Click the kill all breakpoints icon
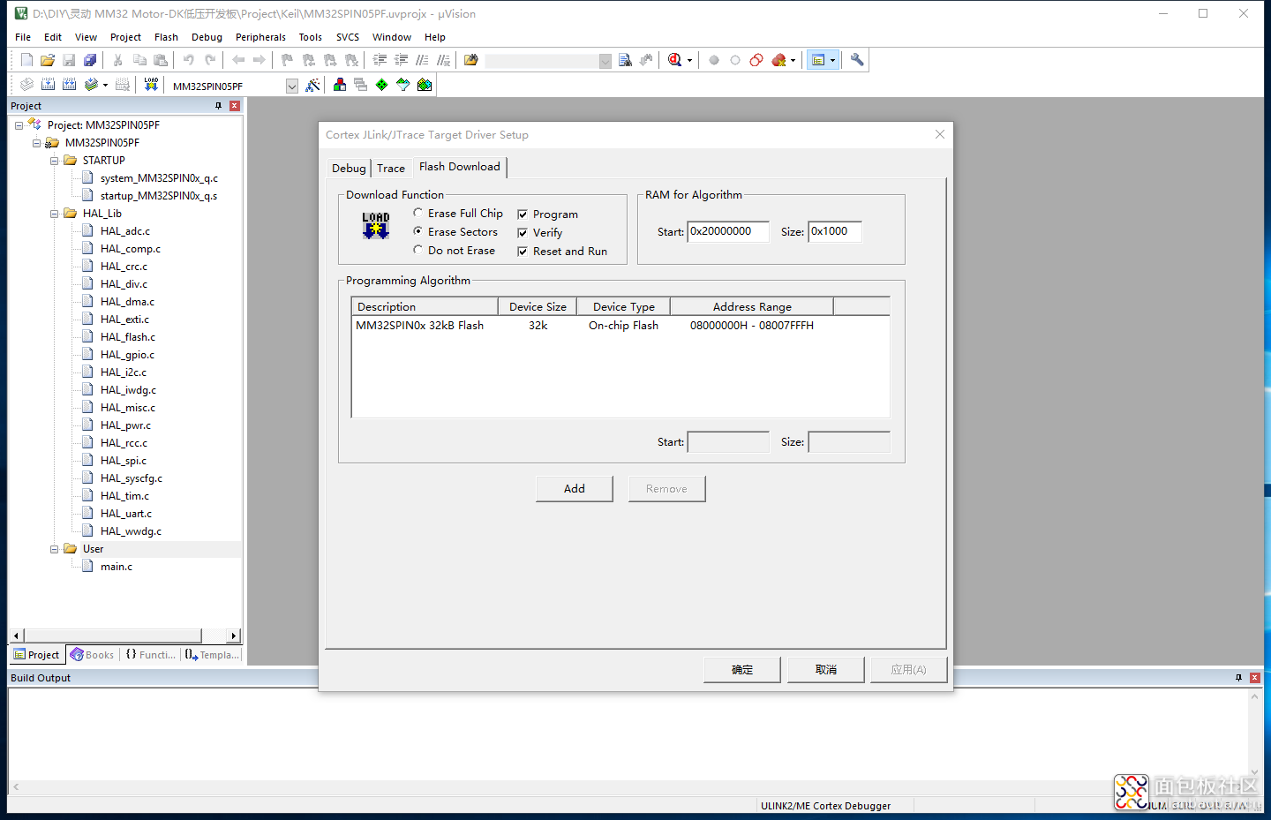Viewport: 1271px width, 820px height. pyautogui.click(x=778, y=60)
